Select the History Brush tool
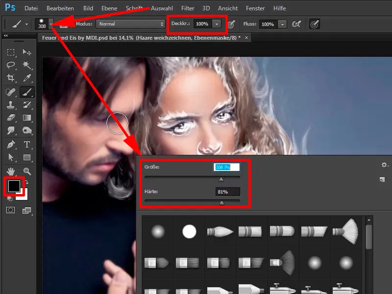The width and height of the screenshot is (392, 294). [x=27, y=105]
